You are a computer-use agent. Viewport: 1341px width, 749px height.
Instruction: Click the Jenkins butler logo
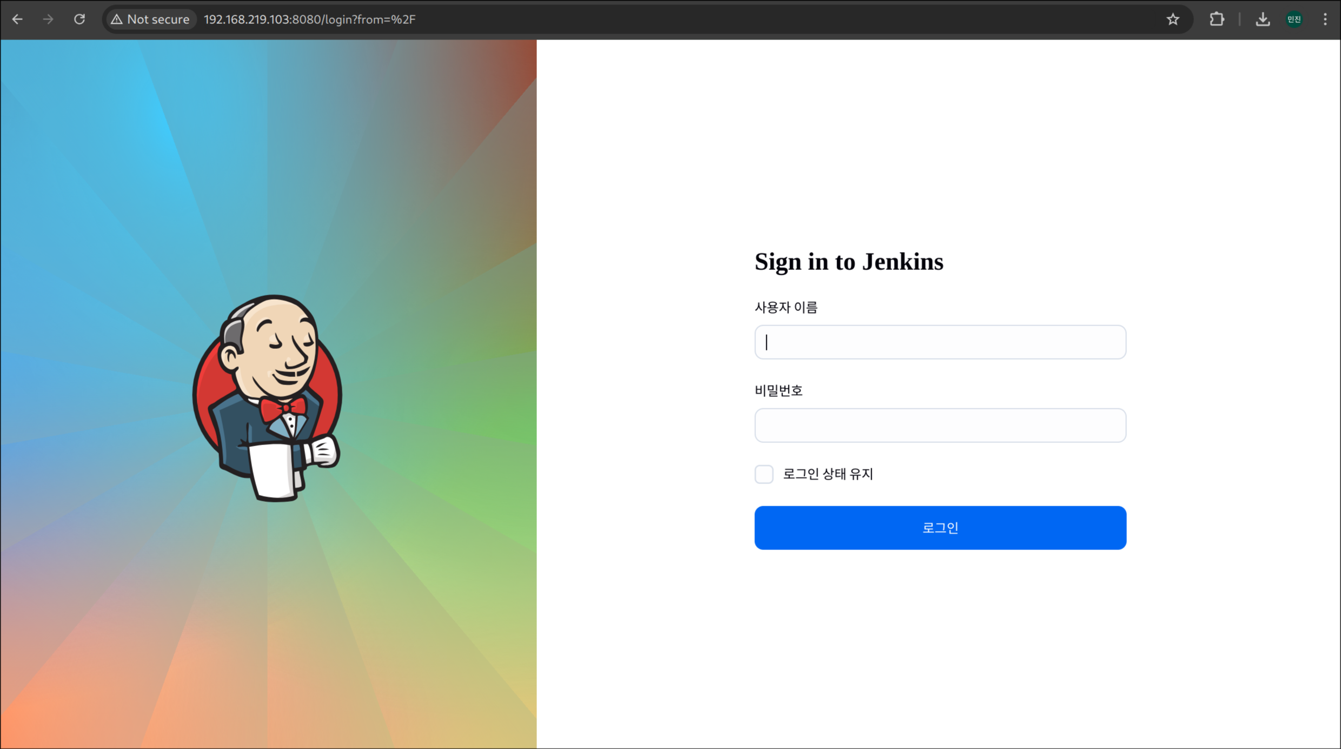pos(268,397)
